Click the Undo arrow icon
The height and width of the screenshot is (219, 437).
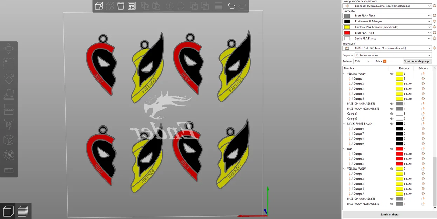coord(231,6)
